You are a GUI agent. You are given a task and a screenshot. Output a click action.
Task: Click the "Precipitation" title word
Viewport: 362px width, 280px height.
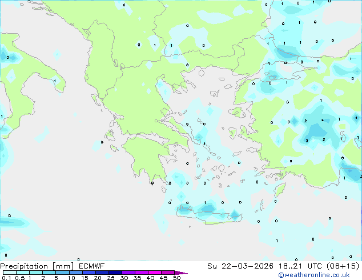(24, 266)
